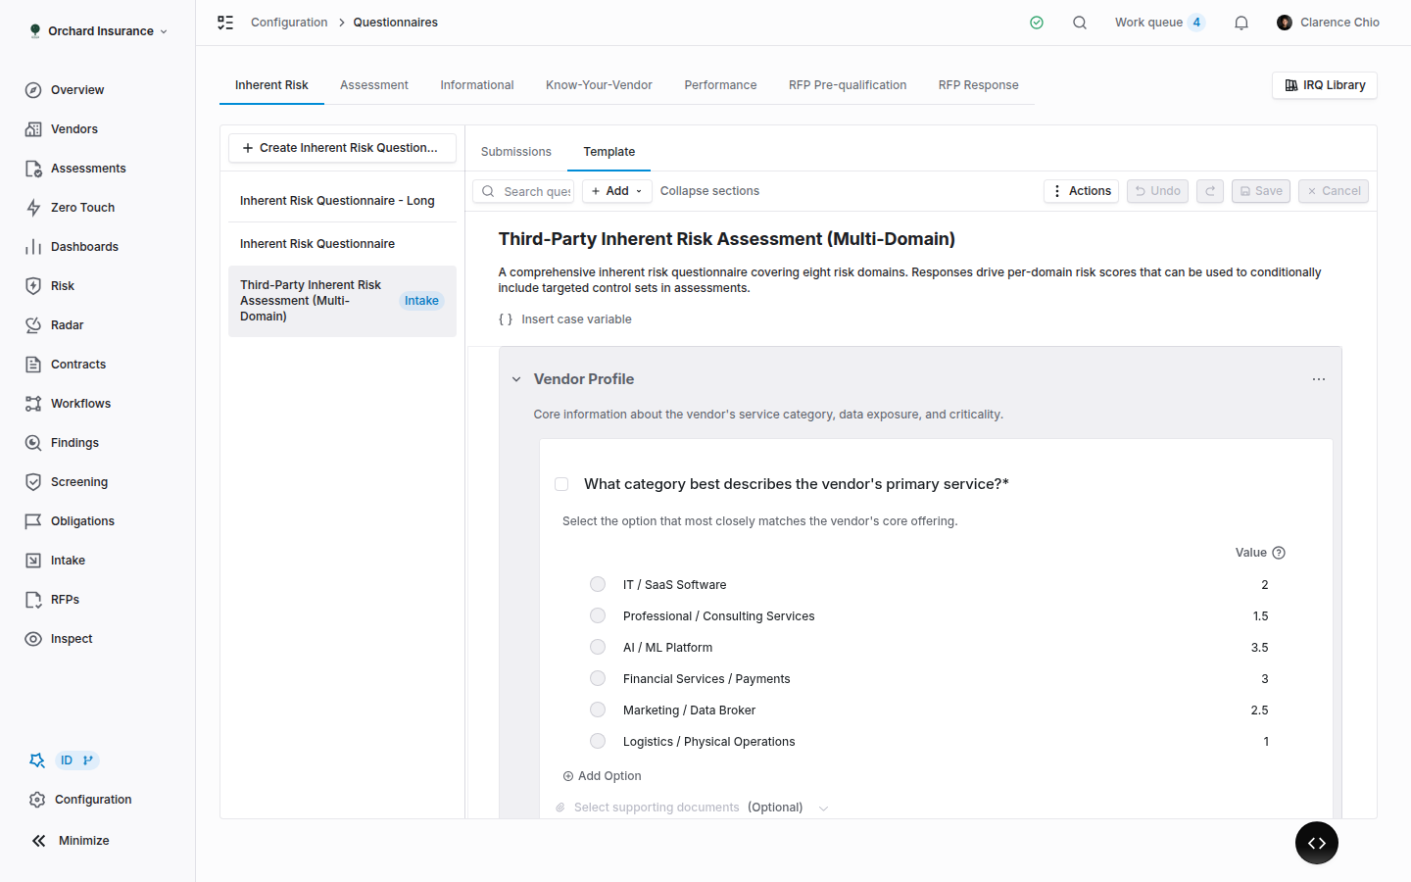
Task: Open the Know-Your-Vendor tab
Action: coord(599,85)
